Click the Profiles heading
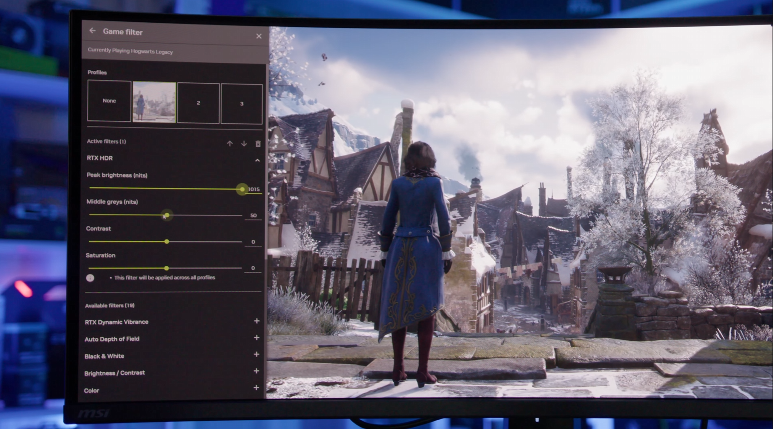This screenshot has height=429, width=773. [97, 72]
